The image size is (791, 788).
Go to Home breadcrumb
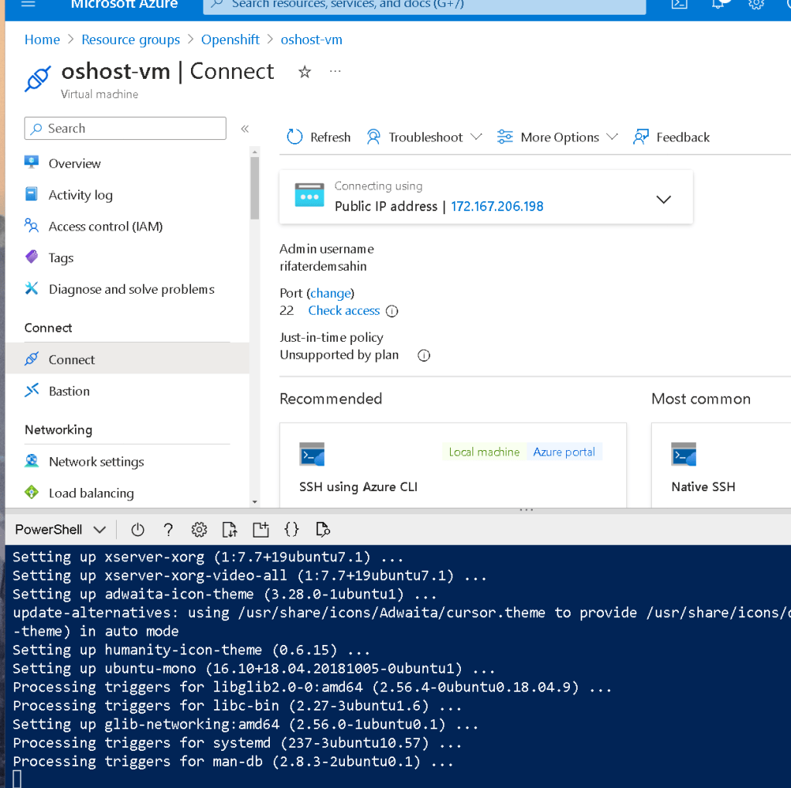click(x=43, y=40)
